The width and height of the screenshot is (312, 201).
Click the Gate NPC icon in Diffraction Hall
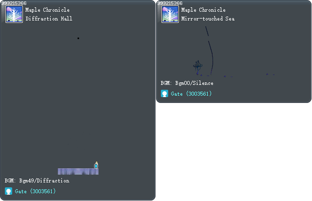click(8, 191)
